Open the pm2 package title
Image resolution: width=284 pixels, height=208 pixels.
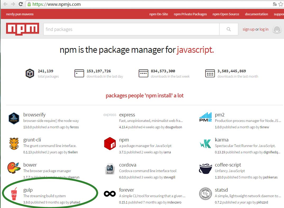tap(220, 115)
